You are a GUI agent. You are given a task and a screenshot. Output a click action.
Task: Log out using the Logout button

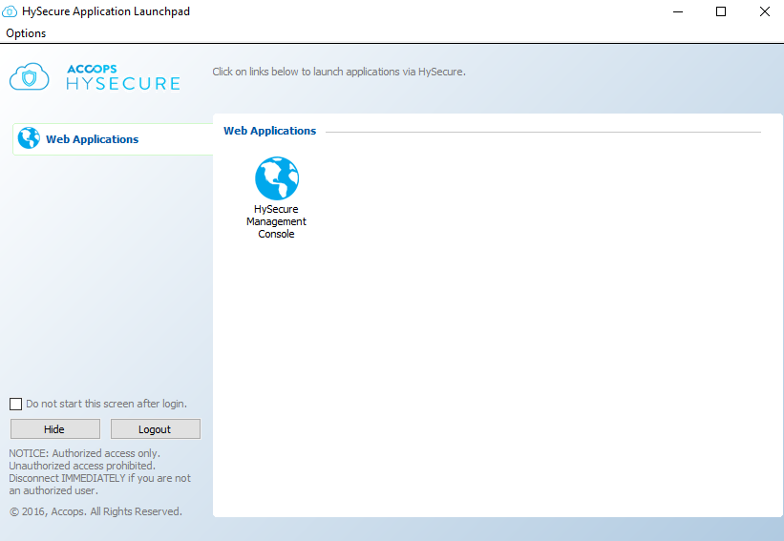click(x=156, y=429)
